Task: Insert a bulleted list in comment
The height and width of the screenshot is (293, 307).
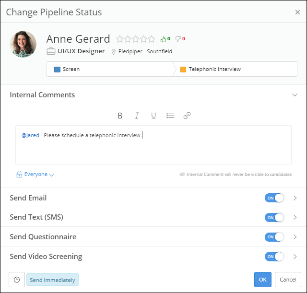Action: click(x=170, y=116)
